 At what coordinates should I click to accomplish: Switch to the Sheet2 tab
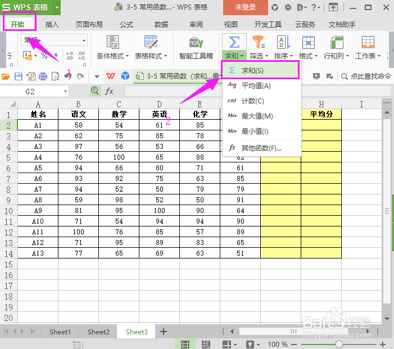(x=98, y=332)
